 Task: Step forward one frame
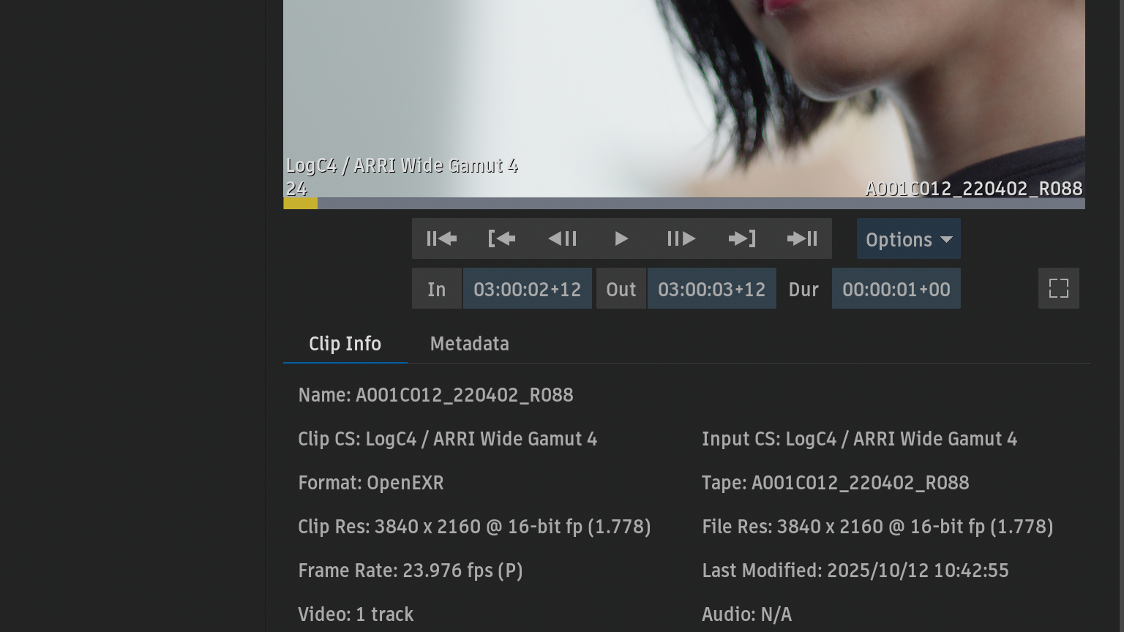[681, 238]
